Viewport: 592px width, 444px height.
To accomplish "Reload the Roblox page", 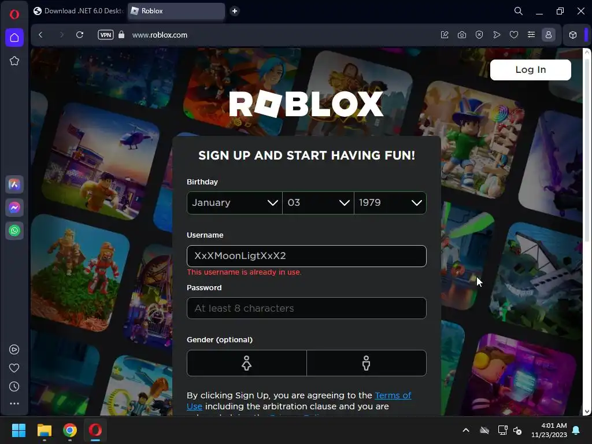I will coord(80,35).
